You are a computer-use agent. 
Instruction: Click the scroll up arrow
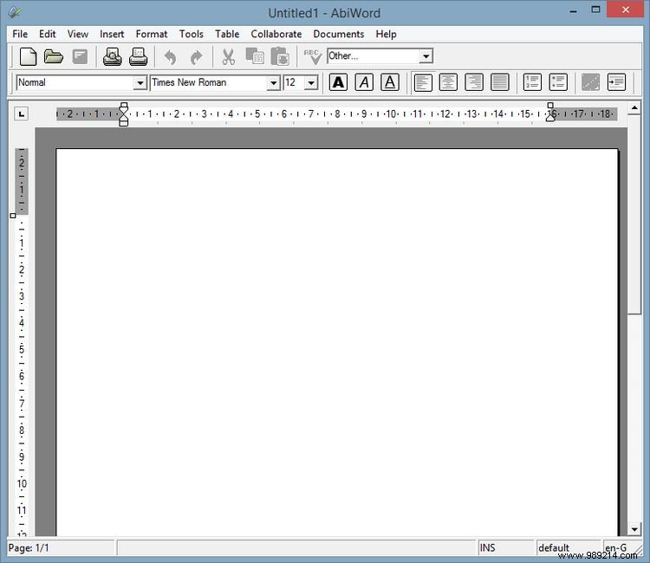coord(634,108)
